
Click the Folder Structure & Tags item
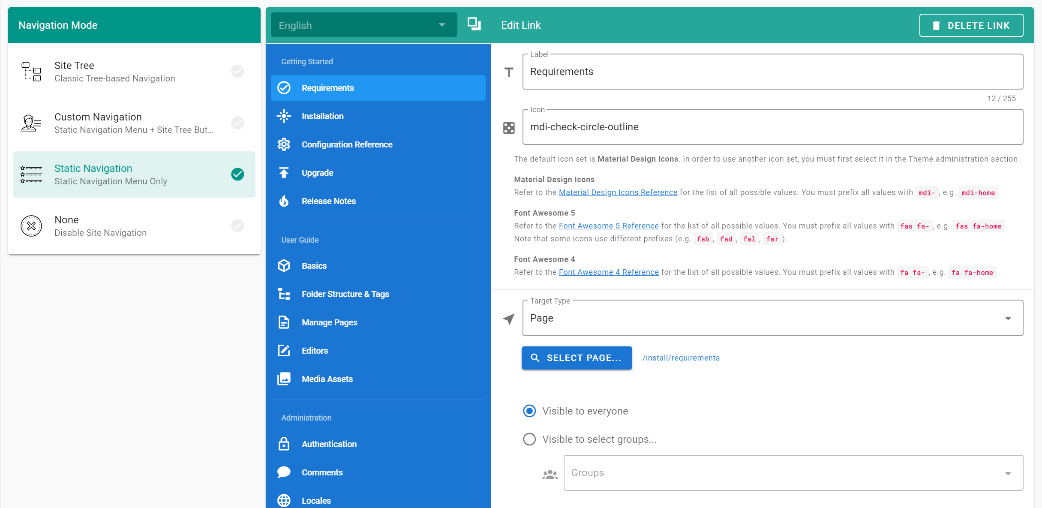[x=344, y=294]
